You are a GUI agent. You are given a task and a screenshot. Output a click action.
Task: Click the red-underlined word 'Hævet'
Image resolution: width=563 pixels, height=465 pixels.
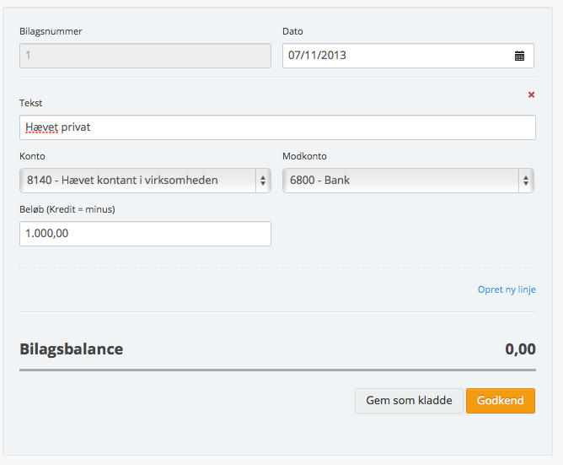(x=40, y=127)
